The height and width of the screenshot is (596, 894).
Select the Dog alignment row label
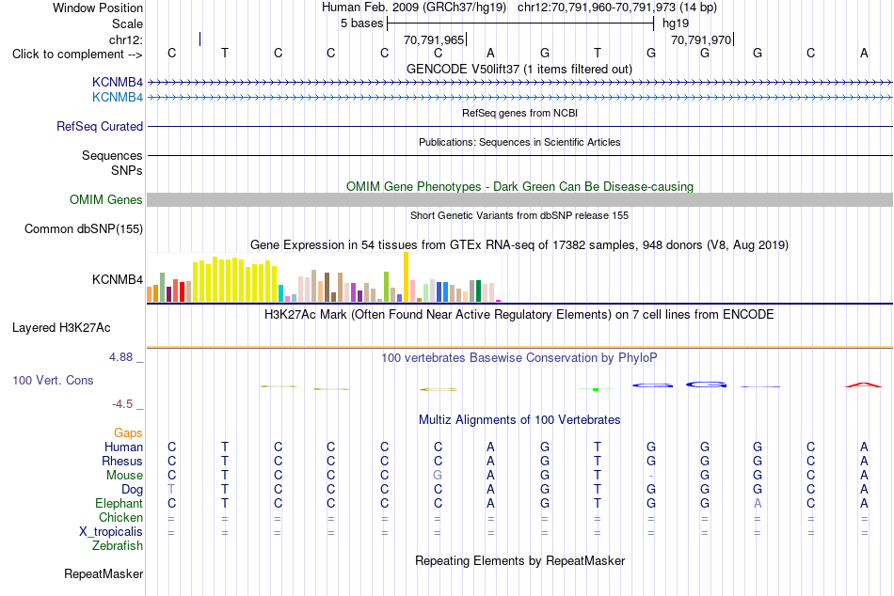(x=133, y=490)
